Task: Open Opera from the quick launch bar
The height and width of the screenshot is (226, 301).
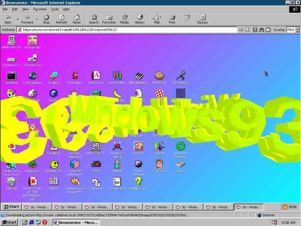Action: [x=45, y=222]
